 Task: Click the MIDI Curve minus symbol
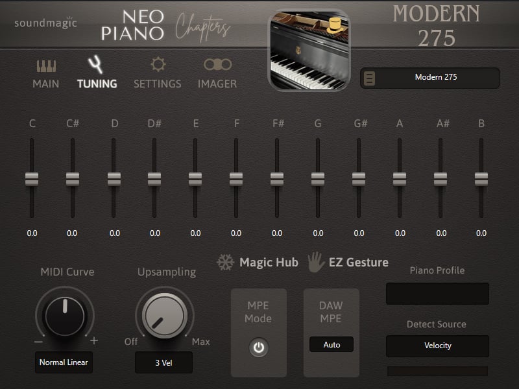38,342
